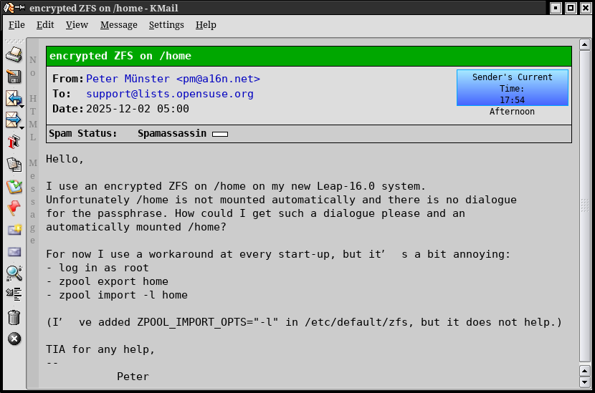Open the Message menu
The image size is (595, 393).
pyautogui.click(x=119, y=25)
